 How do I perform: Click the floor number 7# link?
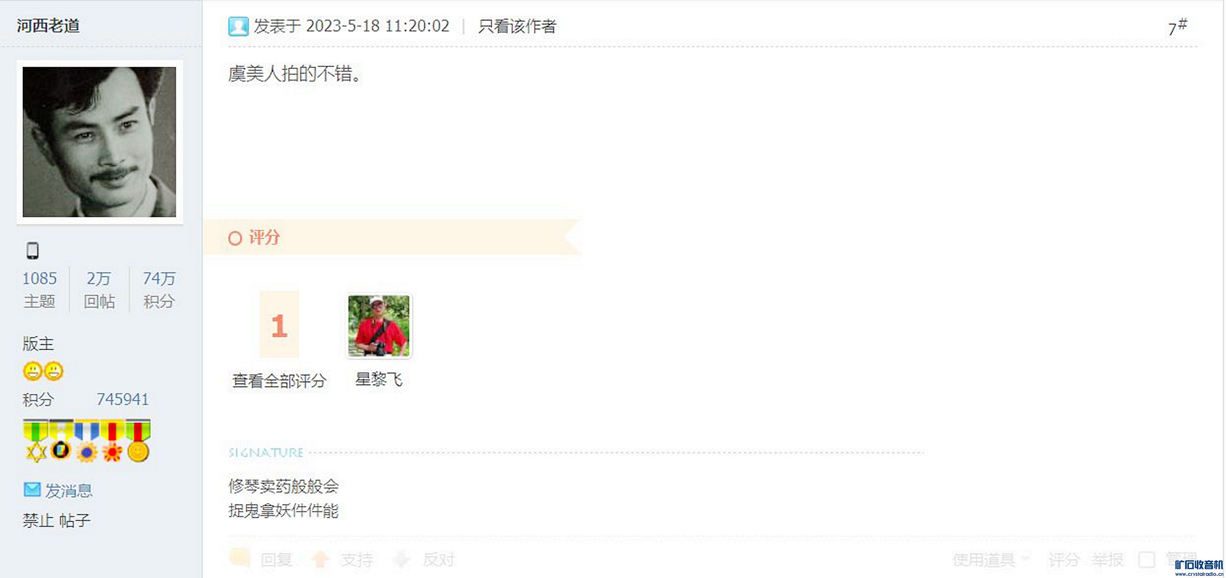pyautogui.click(x=1178, y=27)
